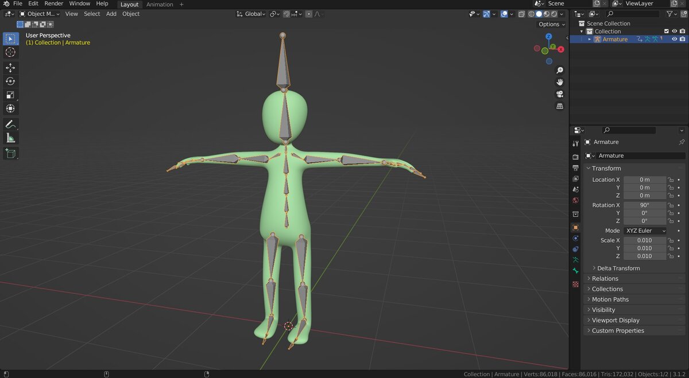The image size is (689, 378).
Task: Expand the Delta Transform panel
Action: pos(618,268)
